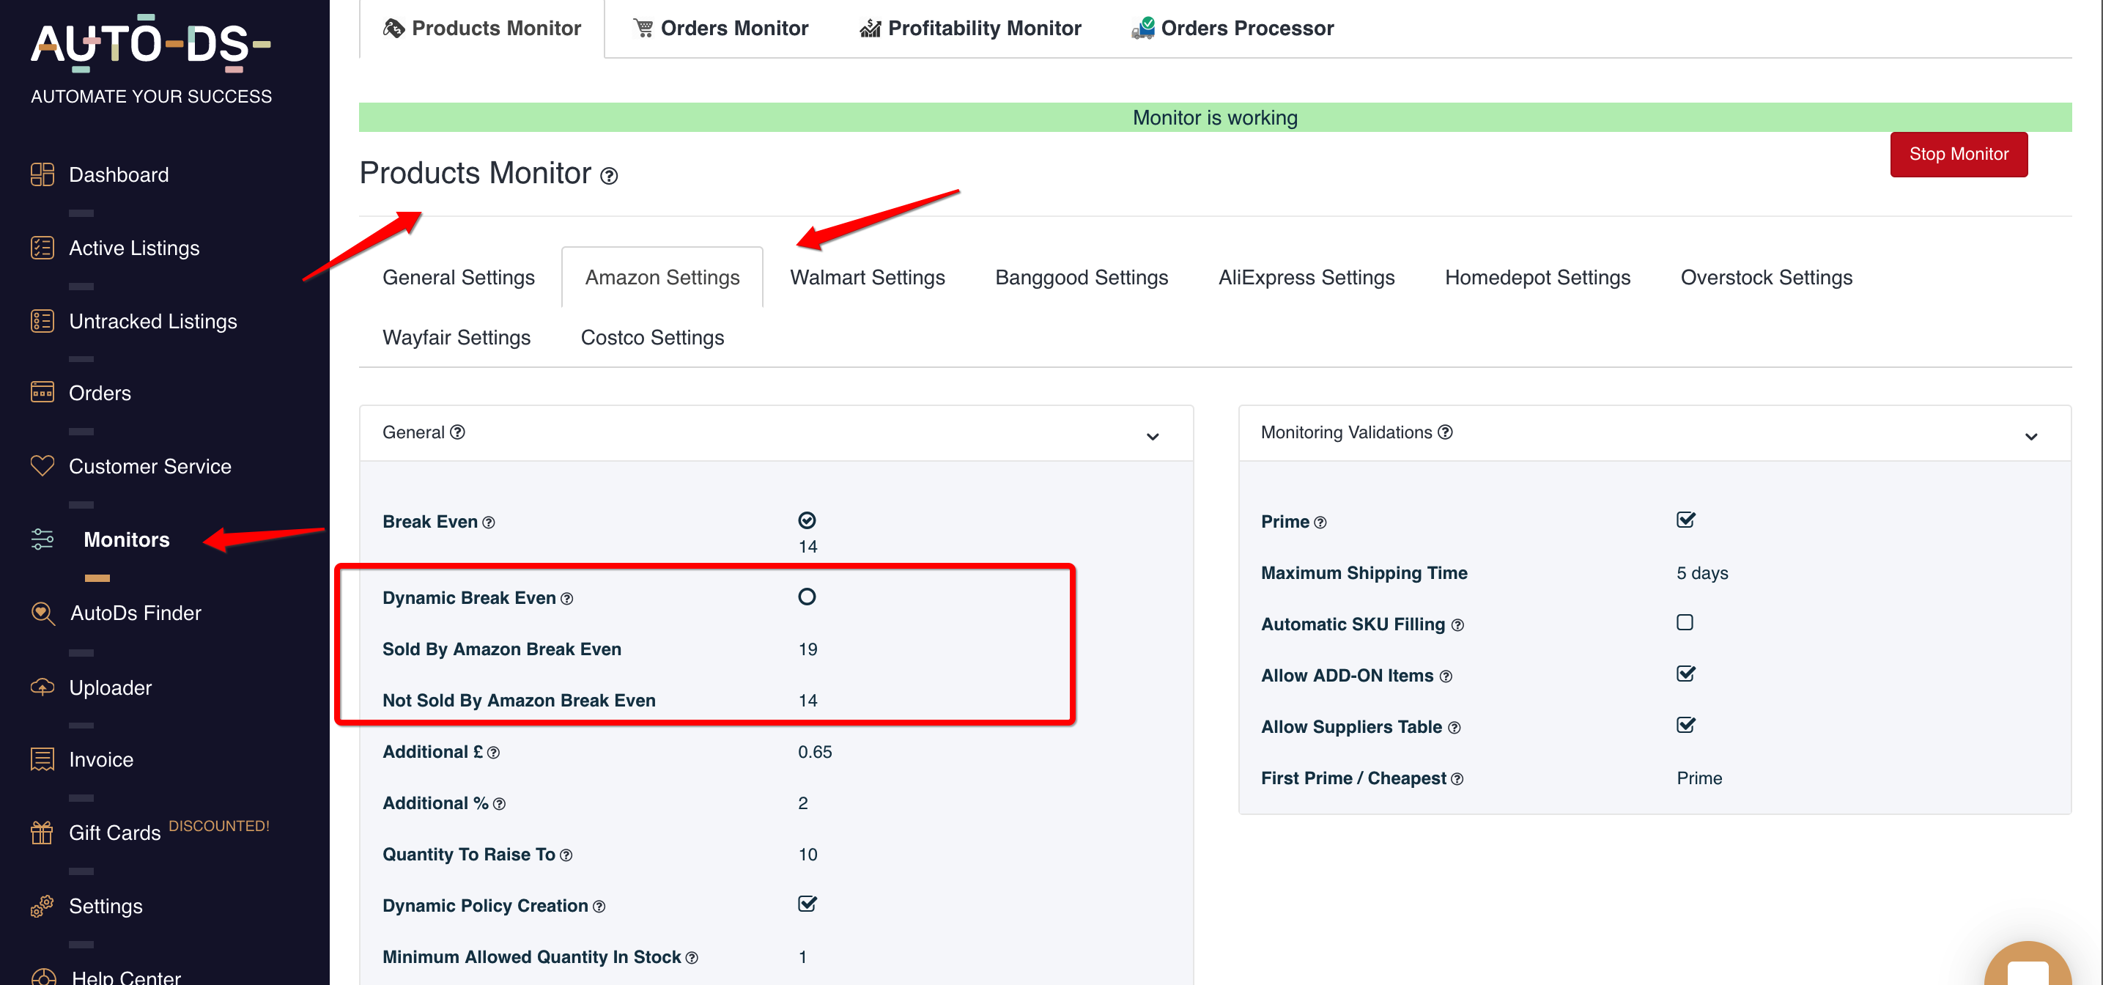Click the Invoice sidebar icon
2103x985 pixels.
tap(42, 759)
